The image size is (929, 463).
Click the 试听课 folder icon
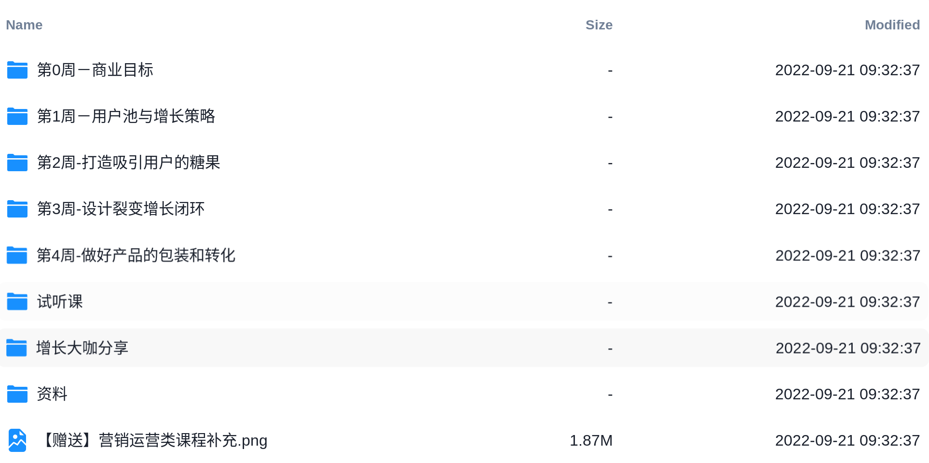click(17, 301)
